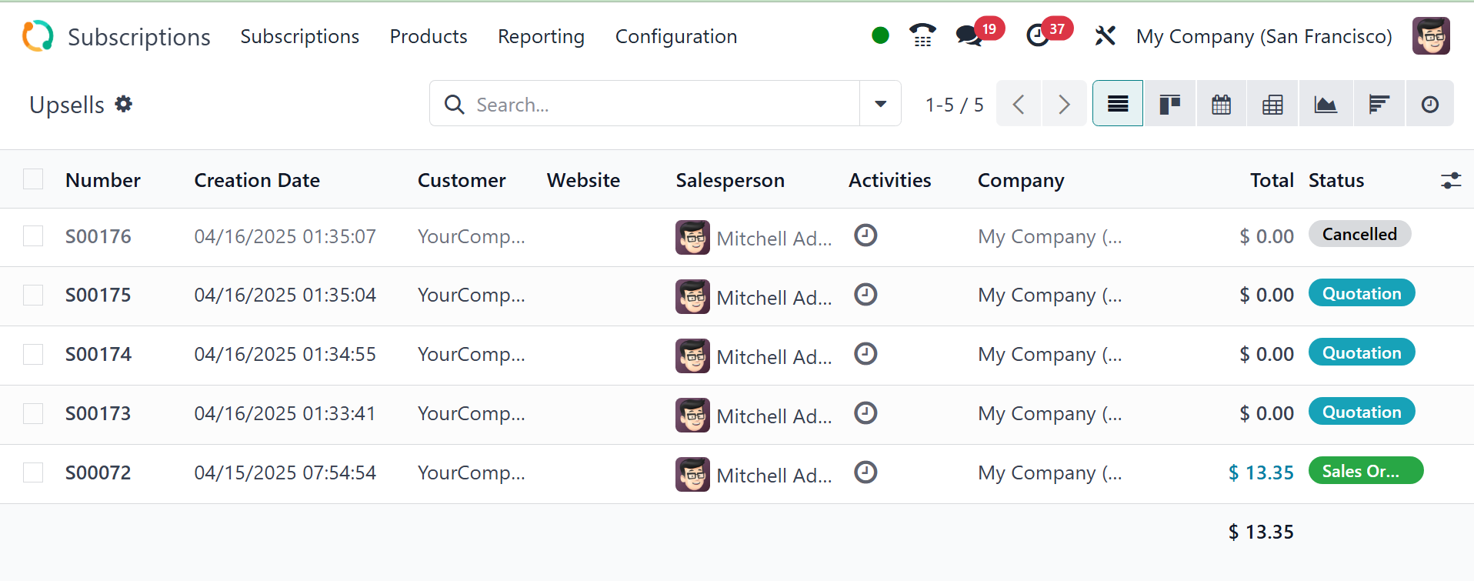
Task: Switch to Pivot table view
Action: click(x=1272, y=104)
